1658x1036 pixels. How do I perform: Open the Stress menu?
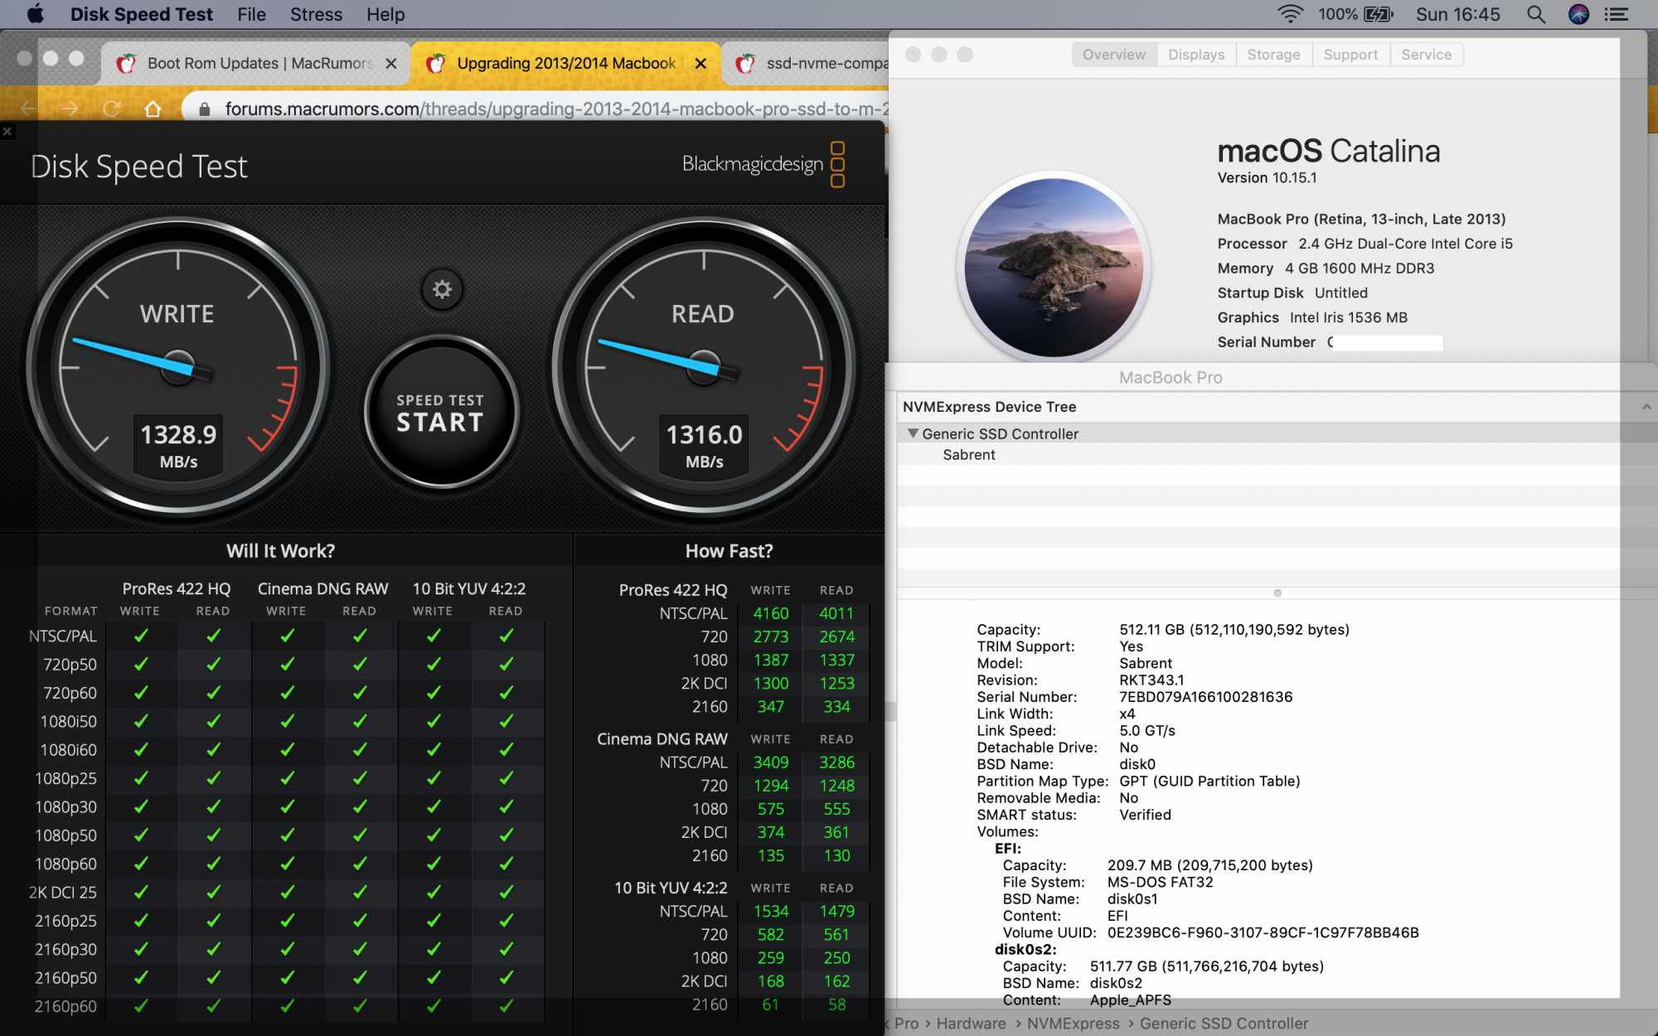pyautogui.click(x=316, y=14)
